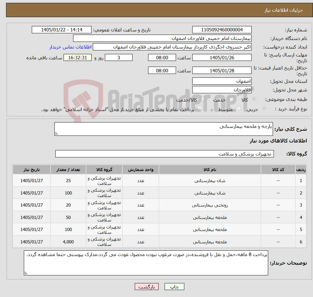313x297 pixels.
Task: Click the ردیف column header
Action: [301, 169]
